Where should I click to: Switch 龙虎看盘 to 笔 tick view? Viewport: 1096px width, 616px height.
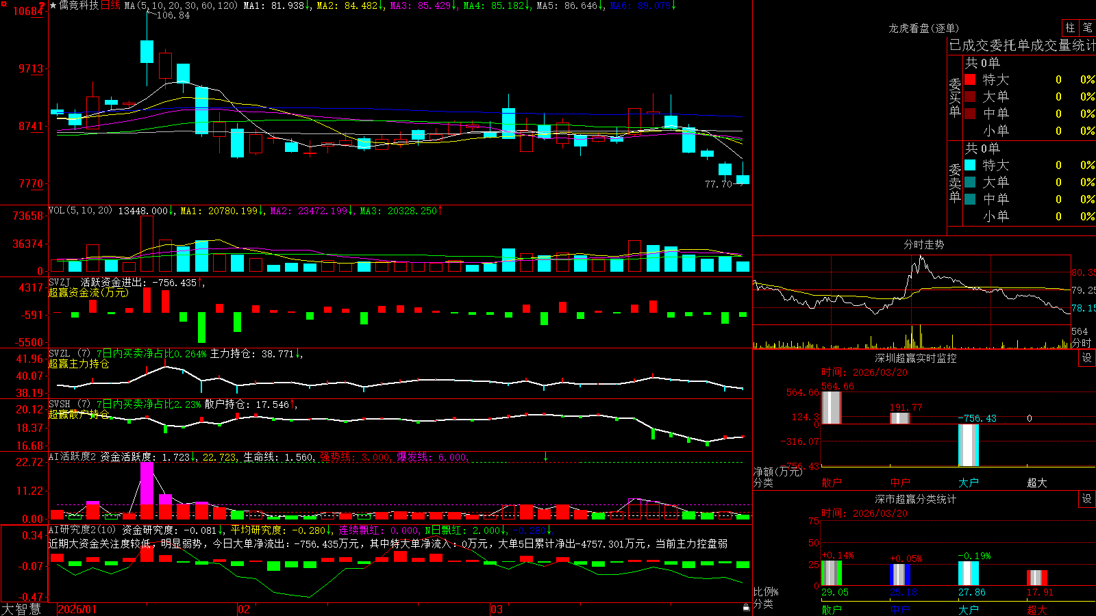pyautogui.click(x=1087, y=27)
